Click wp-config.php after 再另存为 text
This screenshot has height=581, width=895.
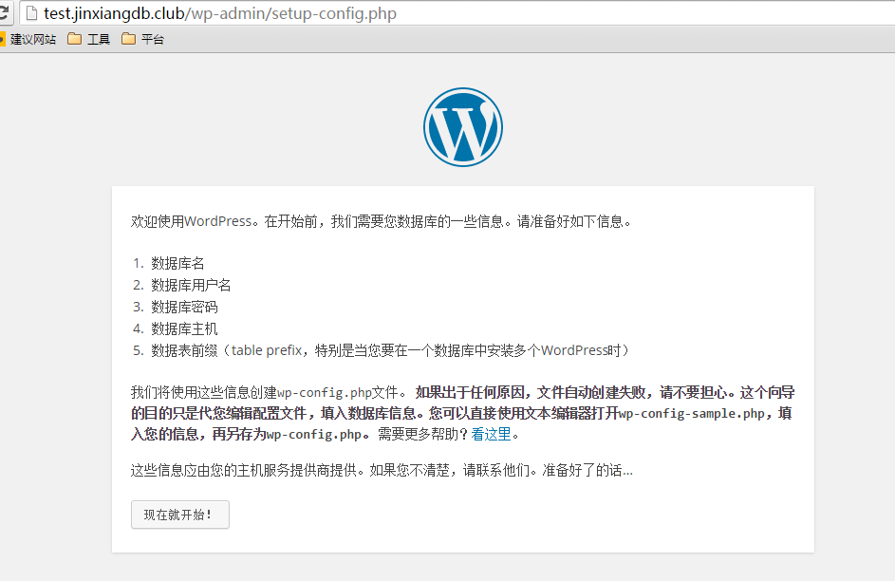click(314, 435)
